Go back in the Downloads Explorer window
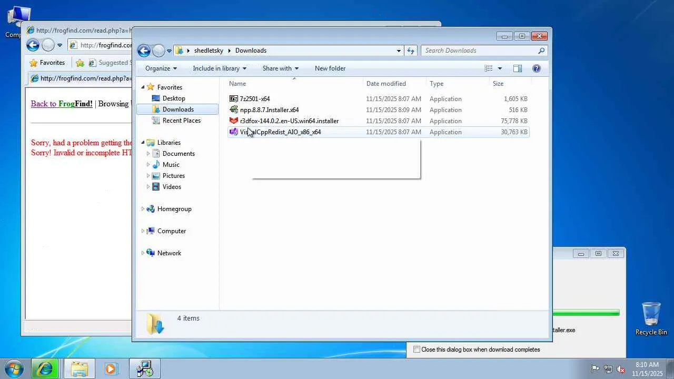Screen dimensions: 674x379 point(144,51)
